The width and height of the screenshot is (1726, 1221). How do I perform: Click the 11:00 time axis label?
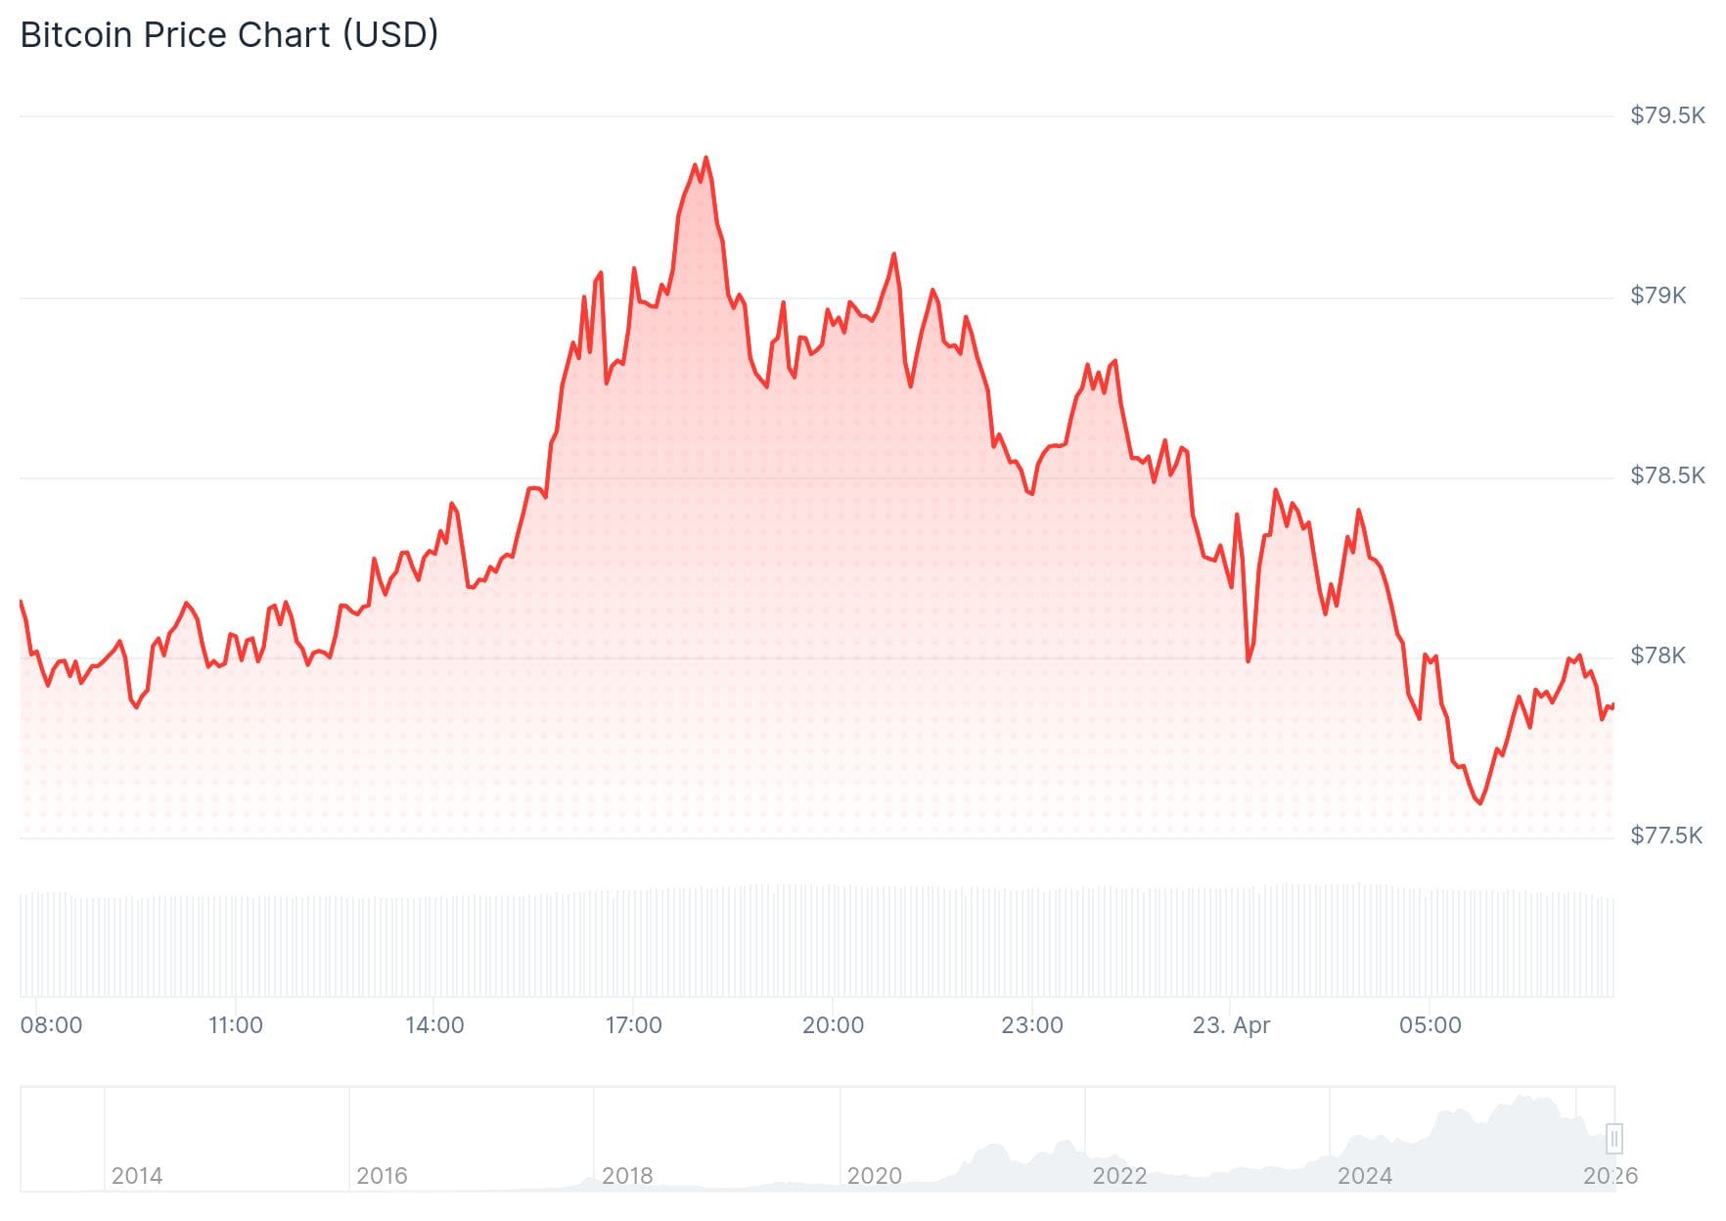[236, 1025]
